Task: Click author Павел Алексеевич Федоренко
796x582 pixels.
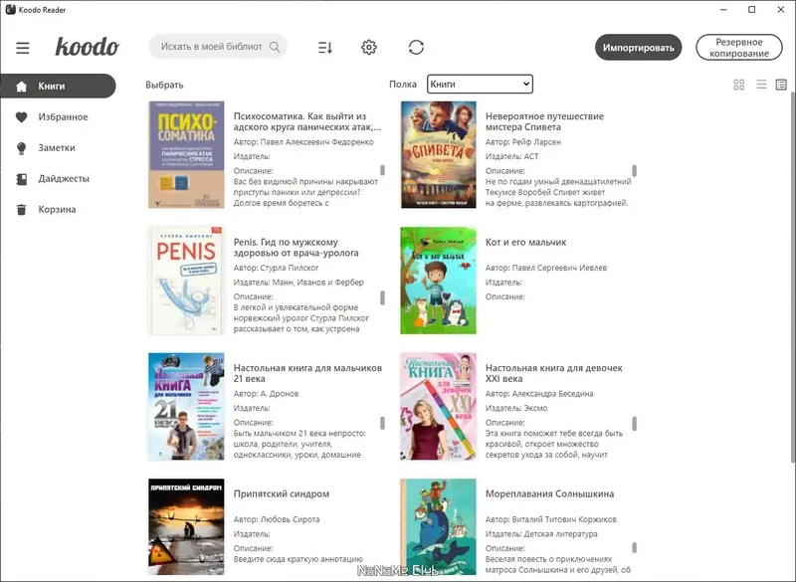Action: point(316,142)
